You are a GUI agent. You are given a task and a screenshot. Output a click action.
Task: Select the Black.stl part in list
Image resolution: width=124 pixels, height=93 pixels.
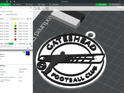click(x=2, y=54)
